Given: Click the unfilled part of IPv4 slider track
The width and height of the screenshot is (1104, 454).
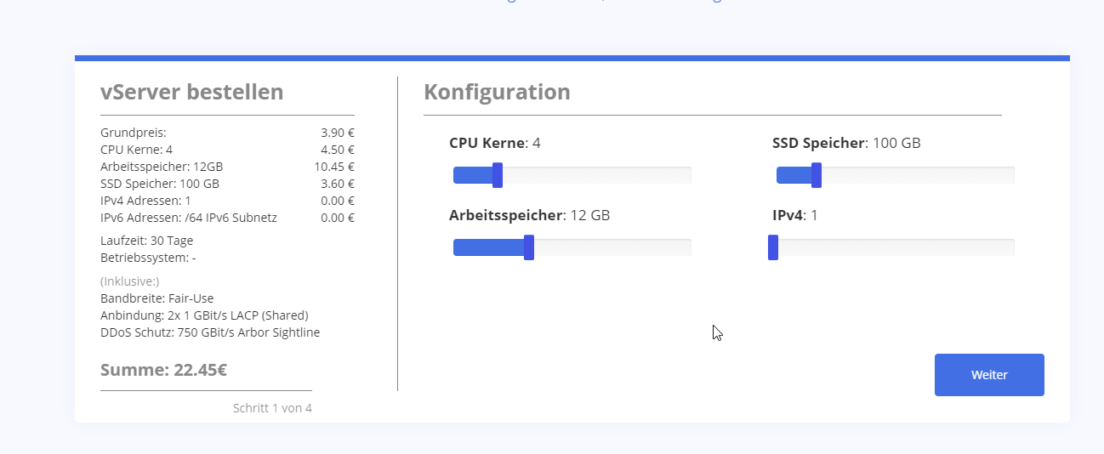Looking at the screenshot, I should click(x=895, y=247).
